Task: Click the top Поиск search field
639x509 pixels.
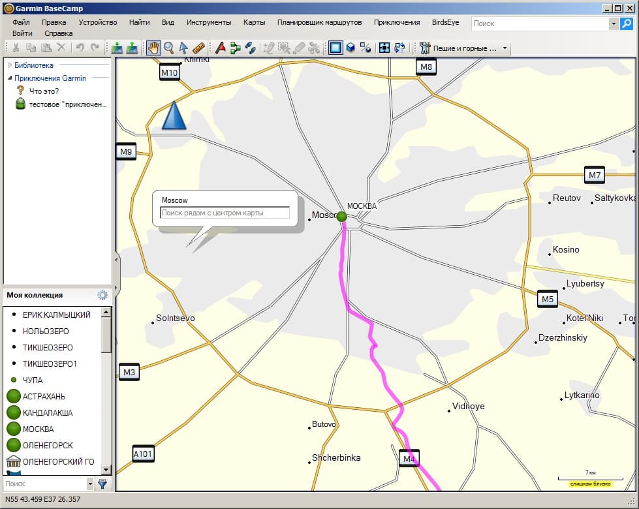Action: coord(540,23)
